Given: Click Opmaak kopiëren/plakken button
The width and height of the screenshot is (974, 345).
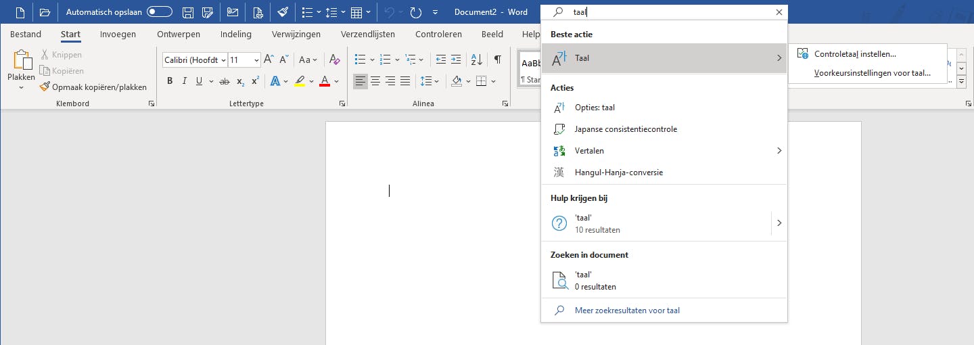Looking at the screenshot, I should pos(93,87).
